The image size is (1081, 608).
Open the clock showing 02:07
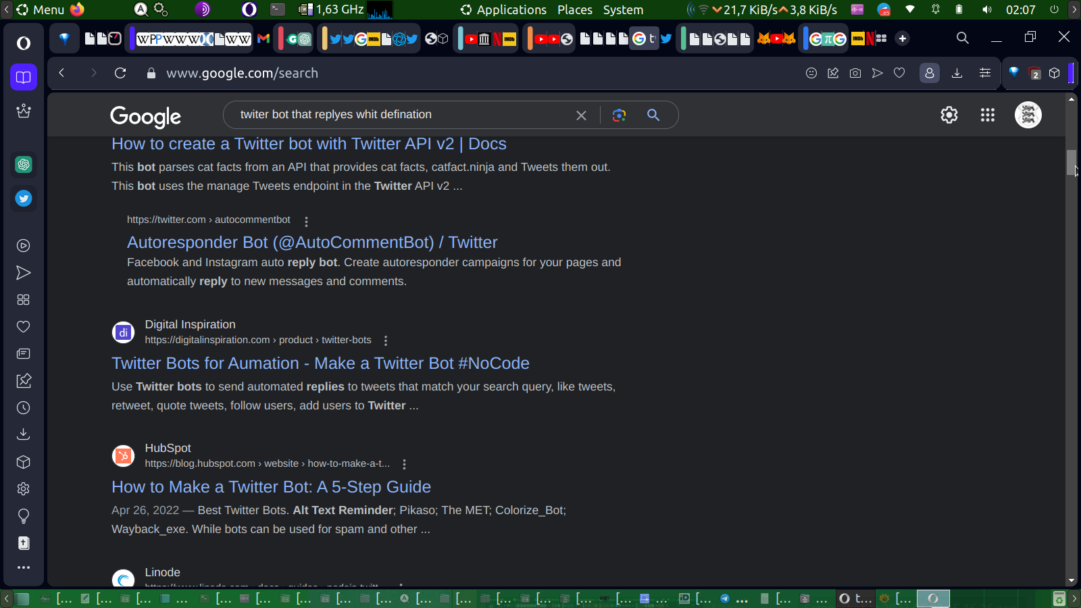click(x=1020, y=9)
